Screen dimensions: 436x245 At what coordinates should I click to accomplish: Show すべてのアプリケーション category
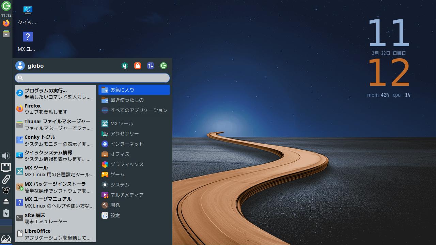(x=134, y=110)
